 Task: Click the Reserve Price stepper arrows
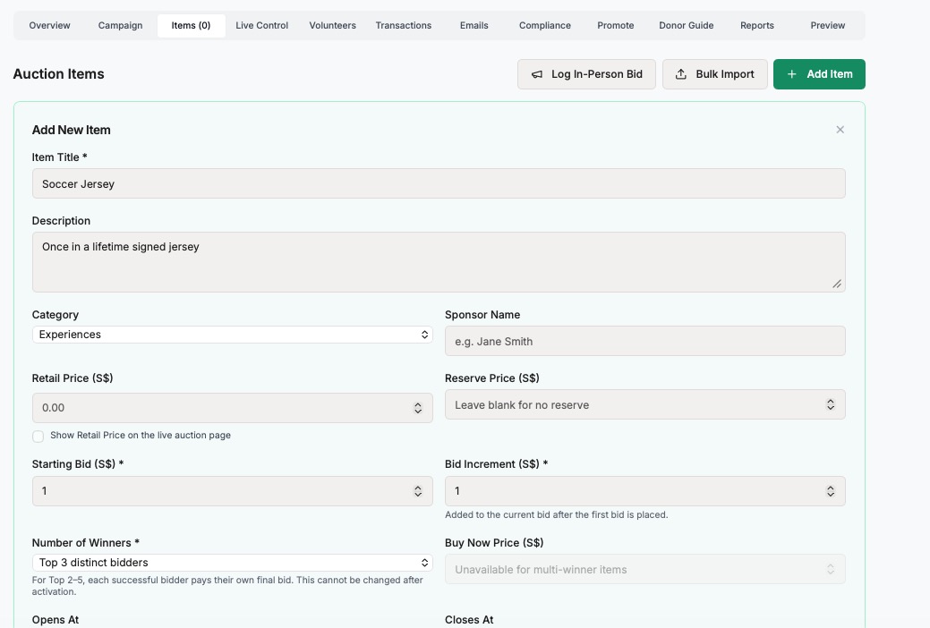pyautogui.click(x=831, y=404)
